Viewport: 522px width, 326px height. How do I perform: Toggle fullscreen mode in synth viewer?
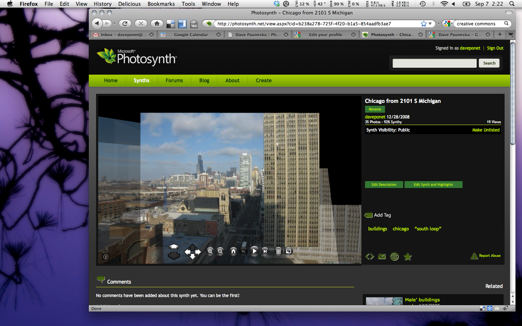click(289, 251)
